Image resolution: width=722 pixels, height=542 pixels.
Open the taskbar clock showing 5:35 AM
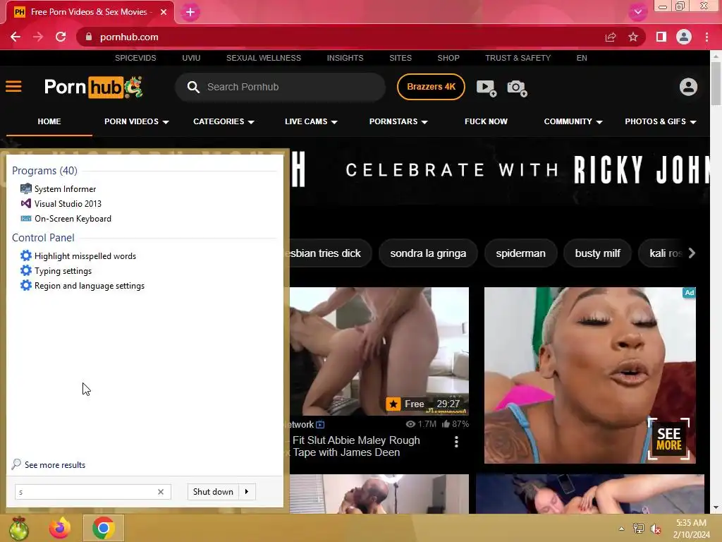pos(691,529)
